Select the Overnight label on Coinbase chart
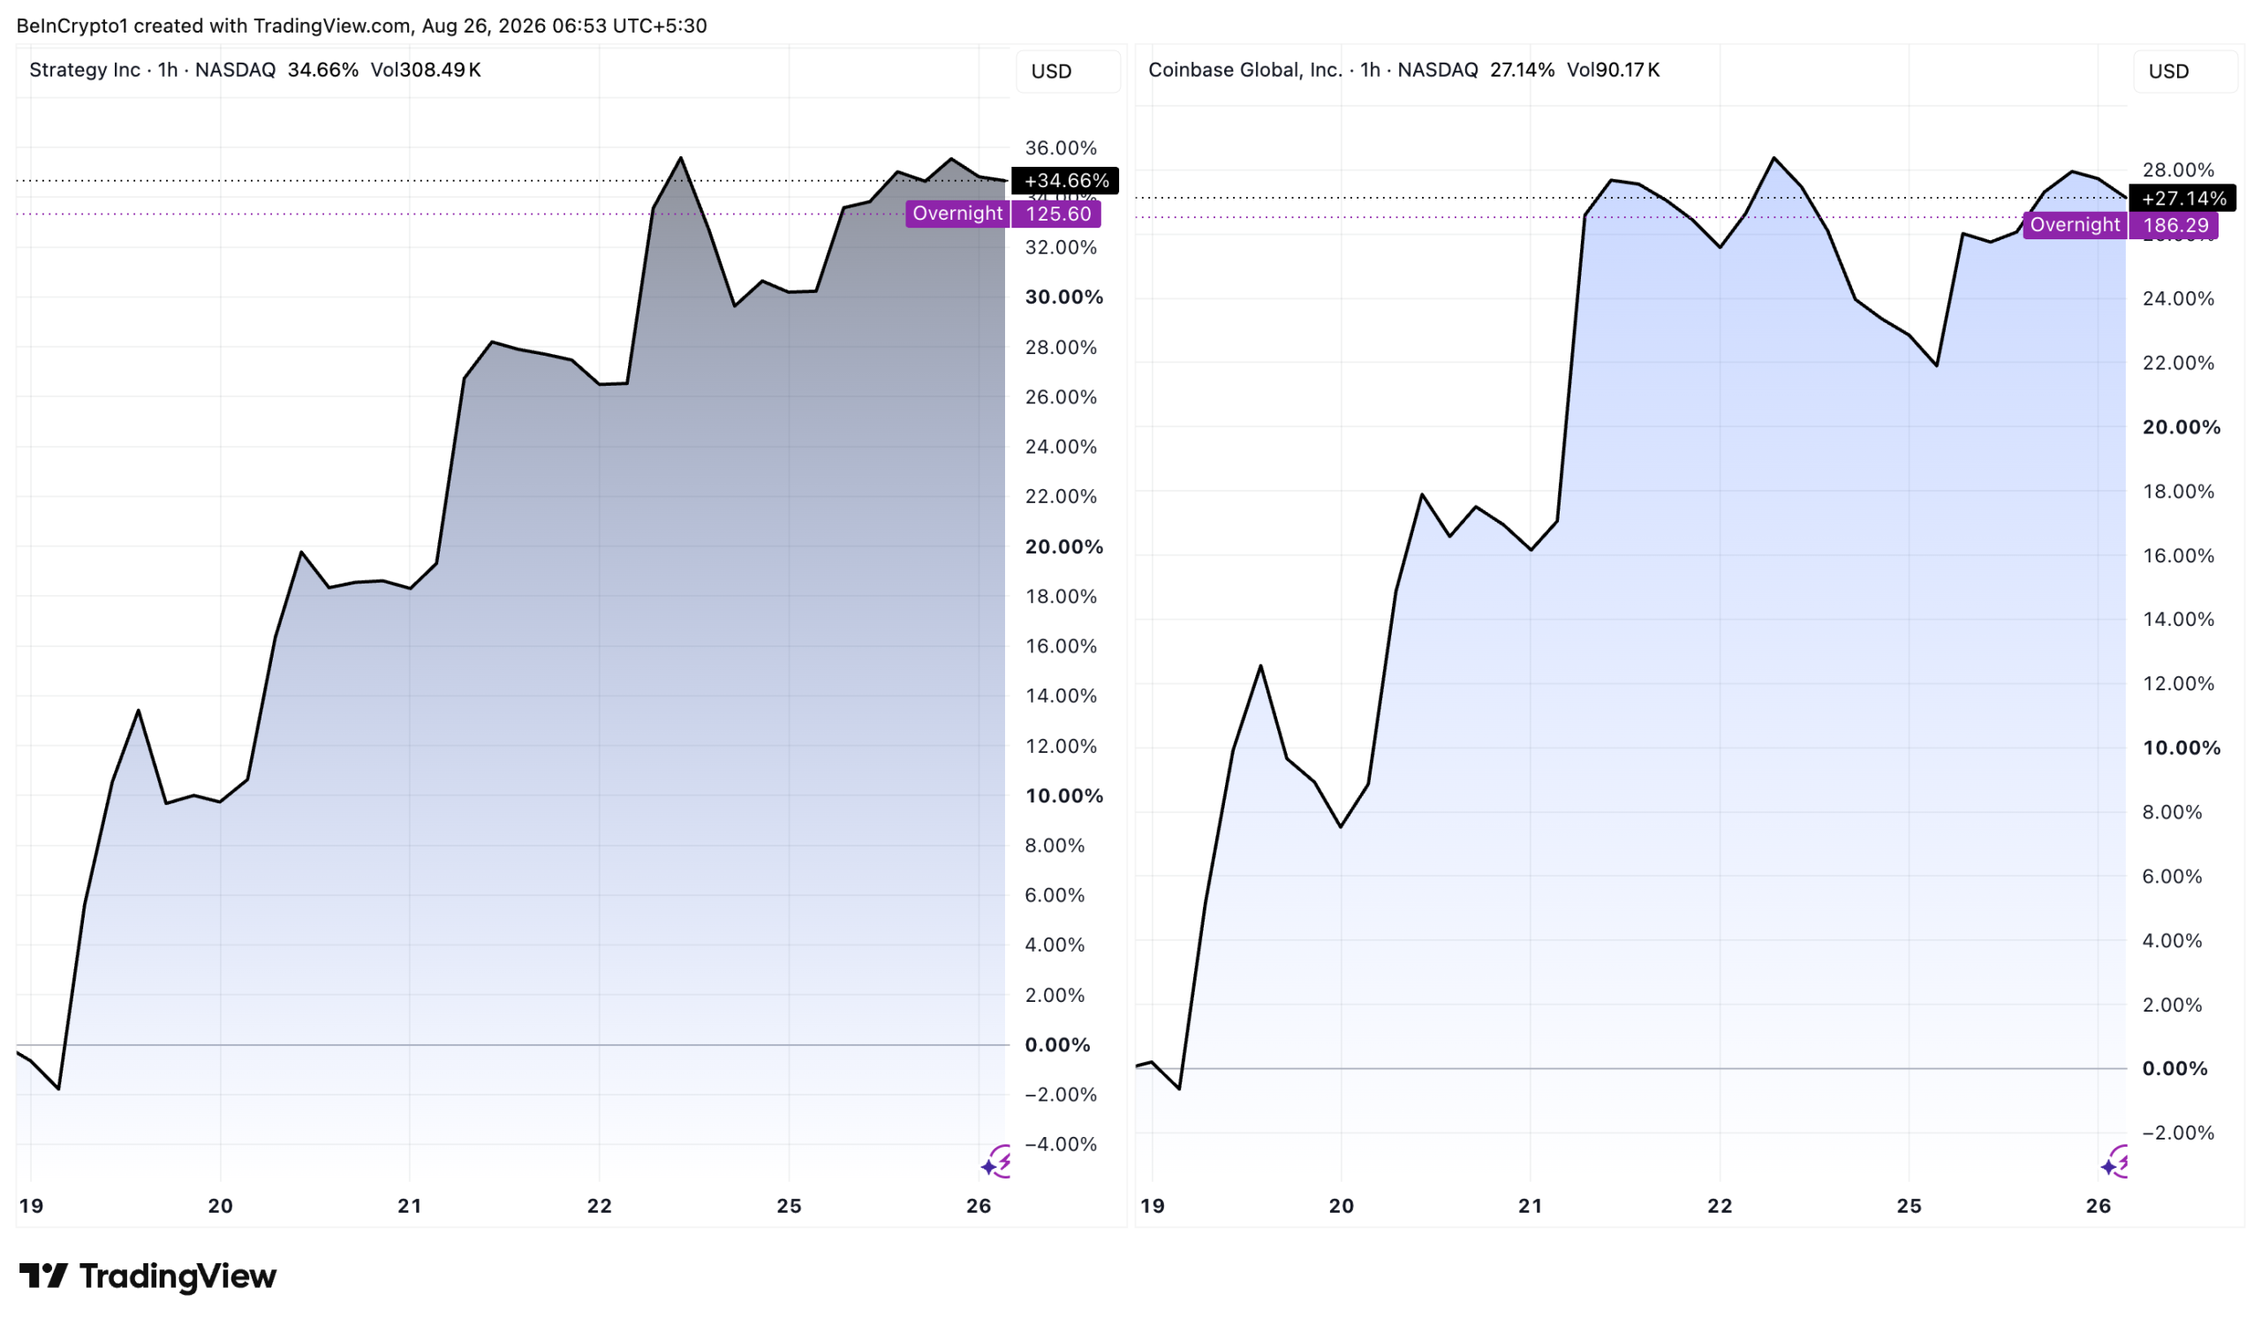The width and height of the screenshot is (2261, 1325). click(2076, 225)
